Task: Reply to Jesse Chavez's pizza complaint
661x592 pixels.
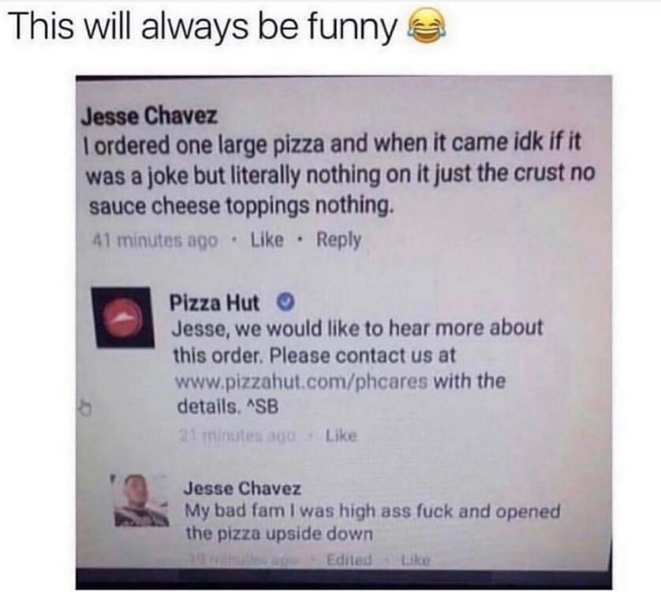Action: (x=338, y=240)
